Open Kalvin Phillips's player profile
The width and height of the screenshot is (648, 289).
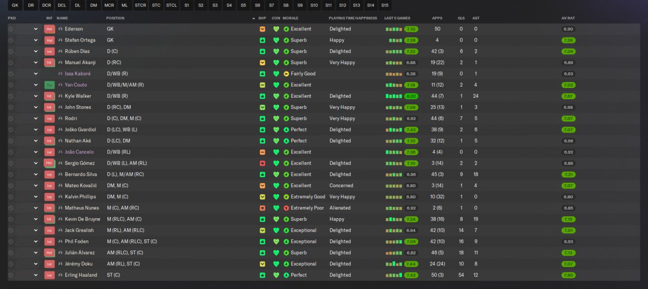click(80, 197)
